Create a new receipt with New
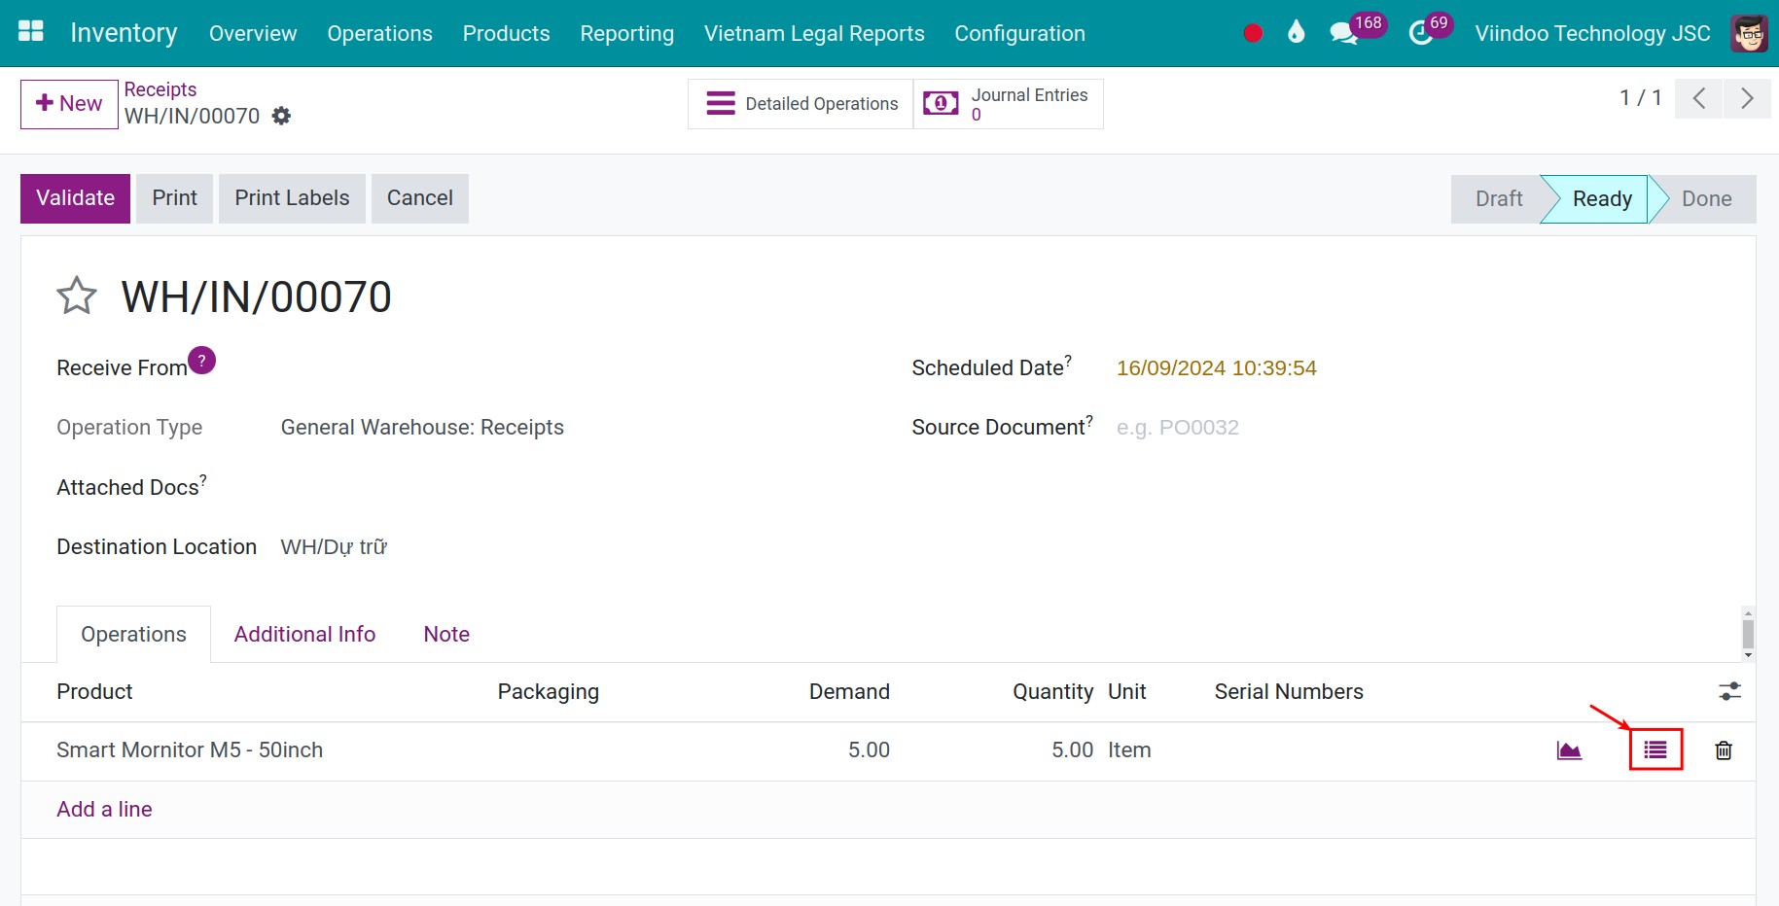This screenshot has height=906, width=1779. 69,104
